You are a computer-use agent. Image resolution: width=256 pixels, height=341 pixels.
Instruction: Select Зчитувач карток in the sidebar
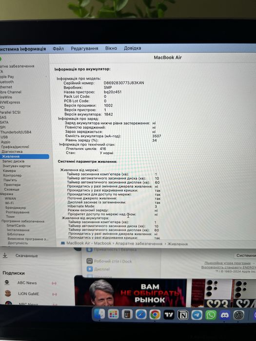17,166
